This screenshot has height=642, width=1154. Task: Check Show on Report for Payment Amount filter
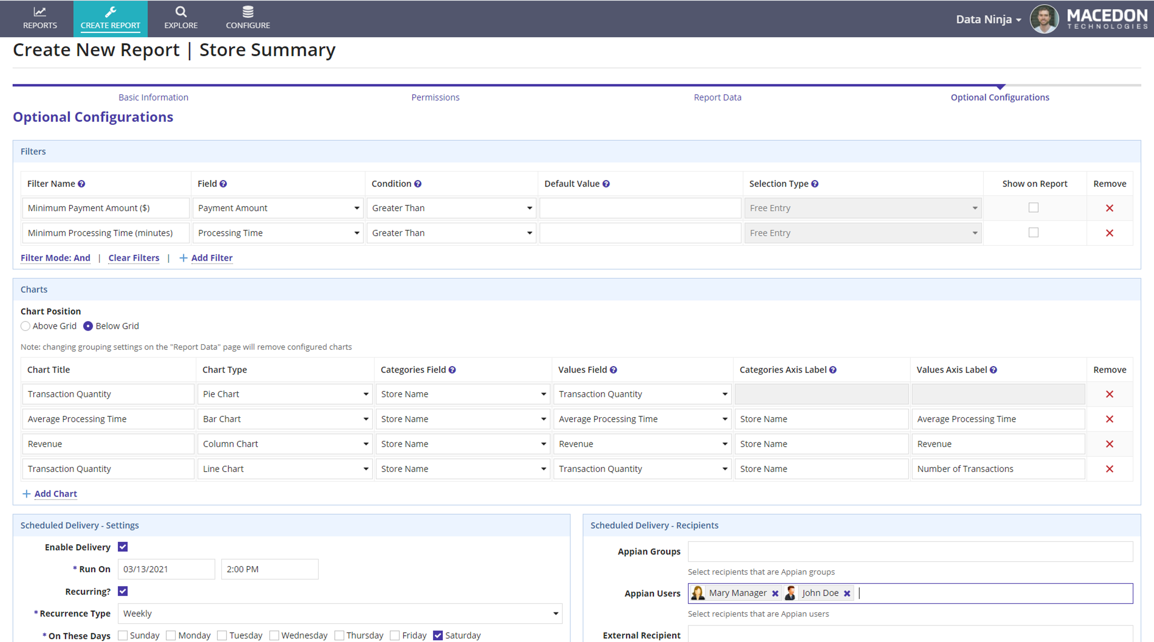click(x=1033, y=208)
